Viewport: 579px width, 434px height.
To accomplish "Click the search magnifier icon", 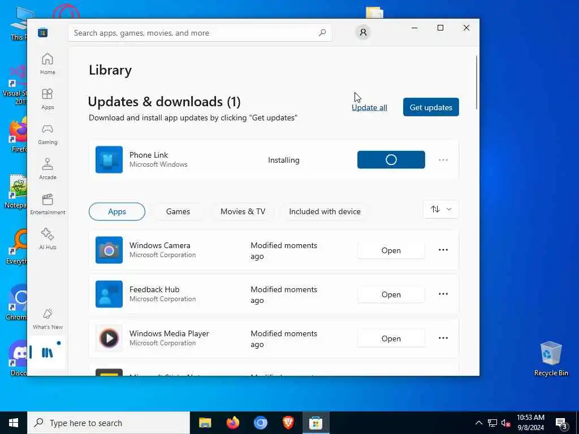I will 322,33.
